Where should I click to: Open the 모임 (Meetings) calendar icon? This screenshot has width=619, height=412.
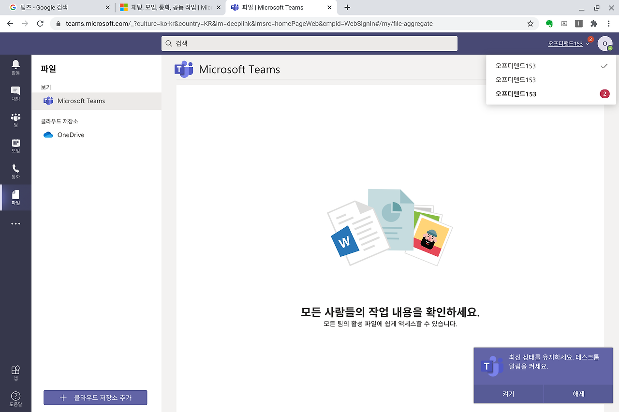pyautogui.click(x=15, y=146)
